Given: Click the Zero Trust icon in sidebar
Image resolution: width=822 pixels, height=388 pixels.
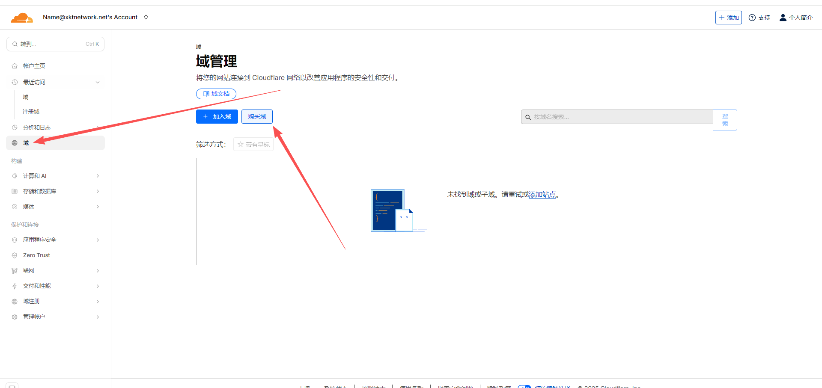Looking at the screenshot, I should [x=15, y=255].
